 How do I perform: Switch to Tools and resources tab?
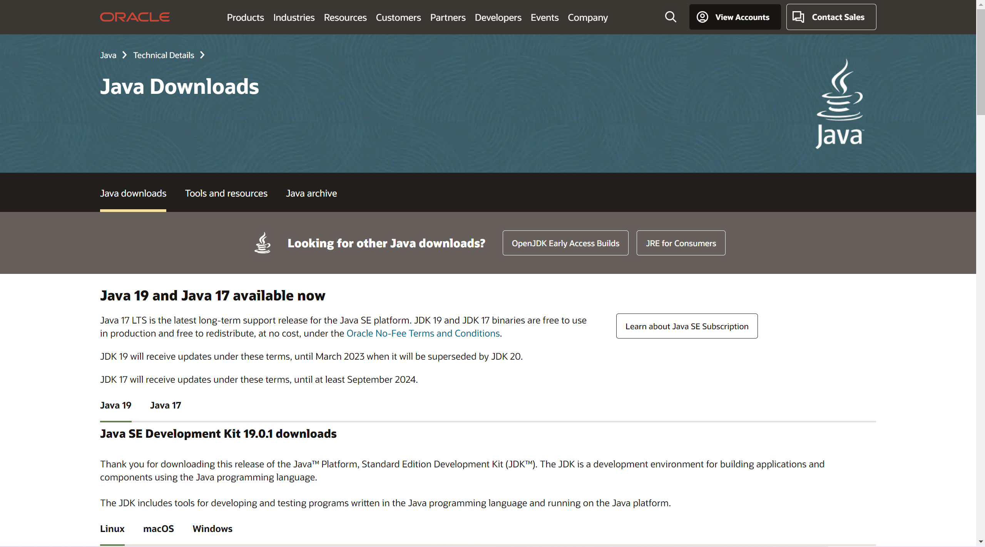coord(226,193)
